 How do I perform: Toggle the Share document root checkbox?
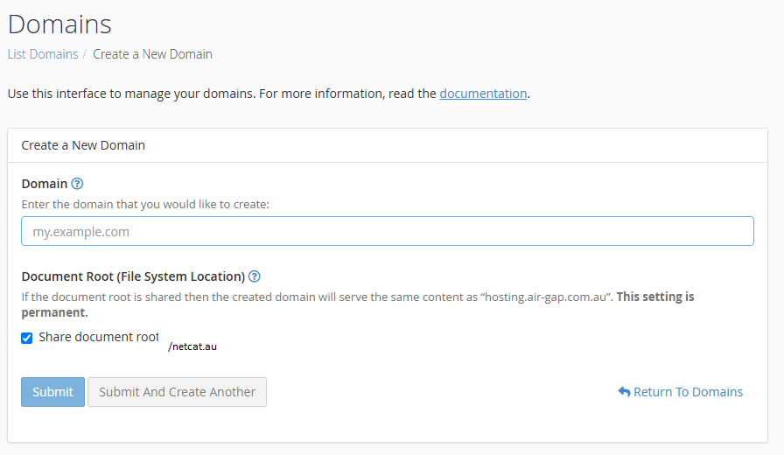coord(27,338)
